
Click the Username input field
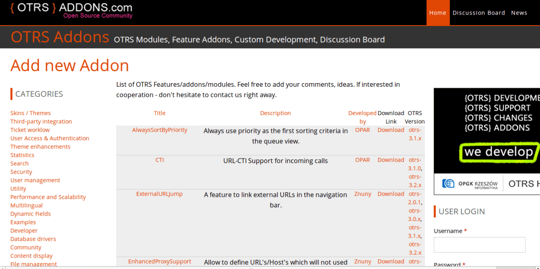tap(479, 245)
